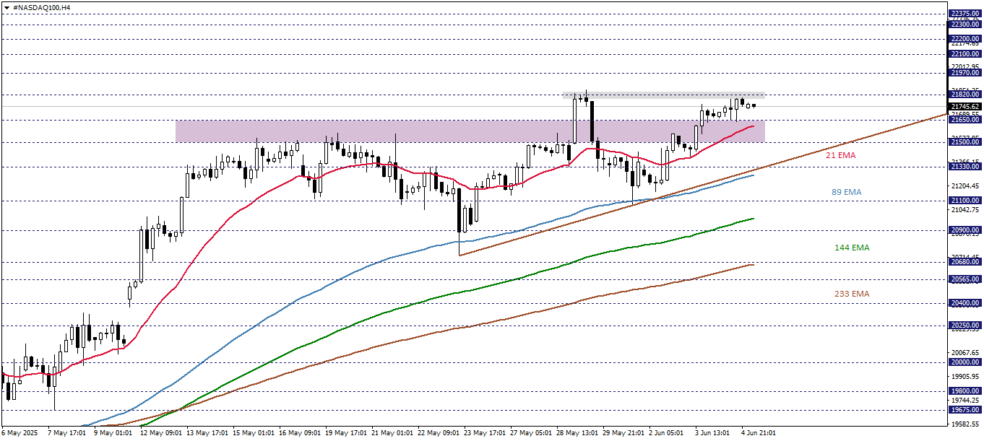
Task: Click the 13 May 17:01 time label
Action: click(207, 433)
